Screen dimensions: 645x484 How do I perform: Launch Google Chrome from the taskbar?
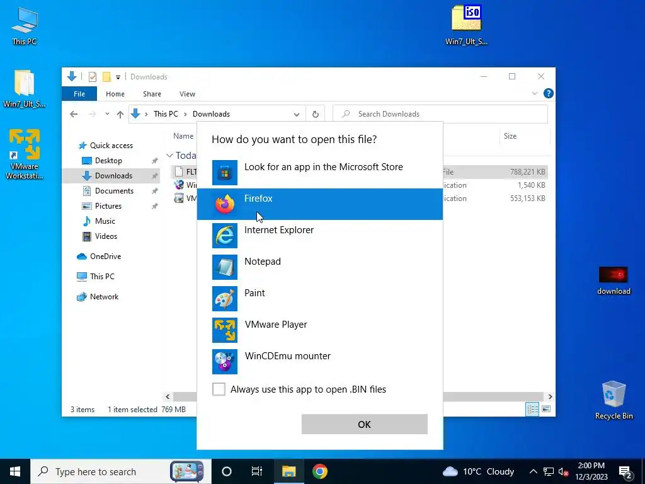[319, 471]
